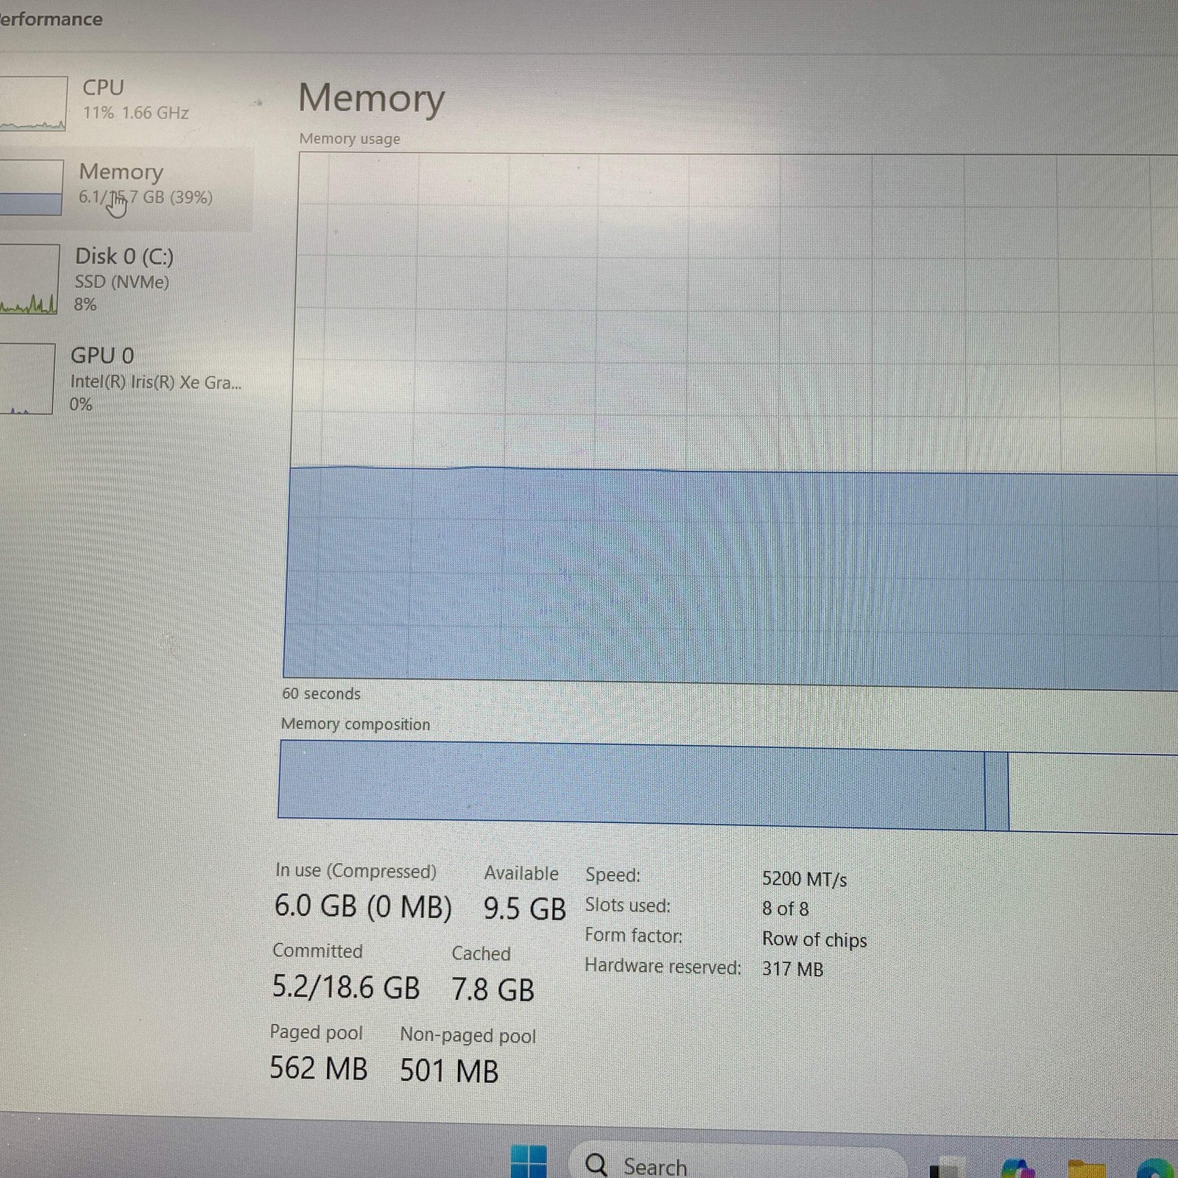
Task: Click the 'Speed:' label
Action: tap(613, 875)
